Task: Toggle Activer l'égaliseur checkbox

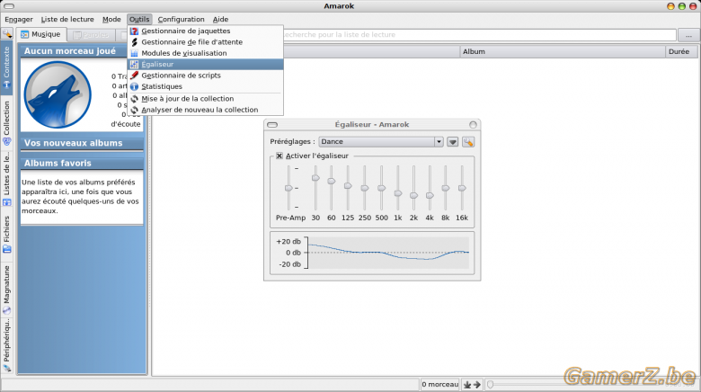Action: click(280, 156)
